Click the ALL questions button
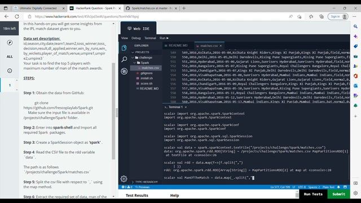The height and width of the screenshot is (203, 361). pos(10,56)
